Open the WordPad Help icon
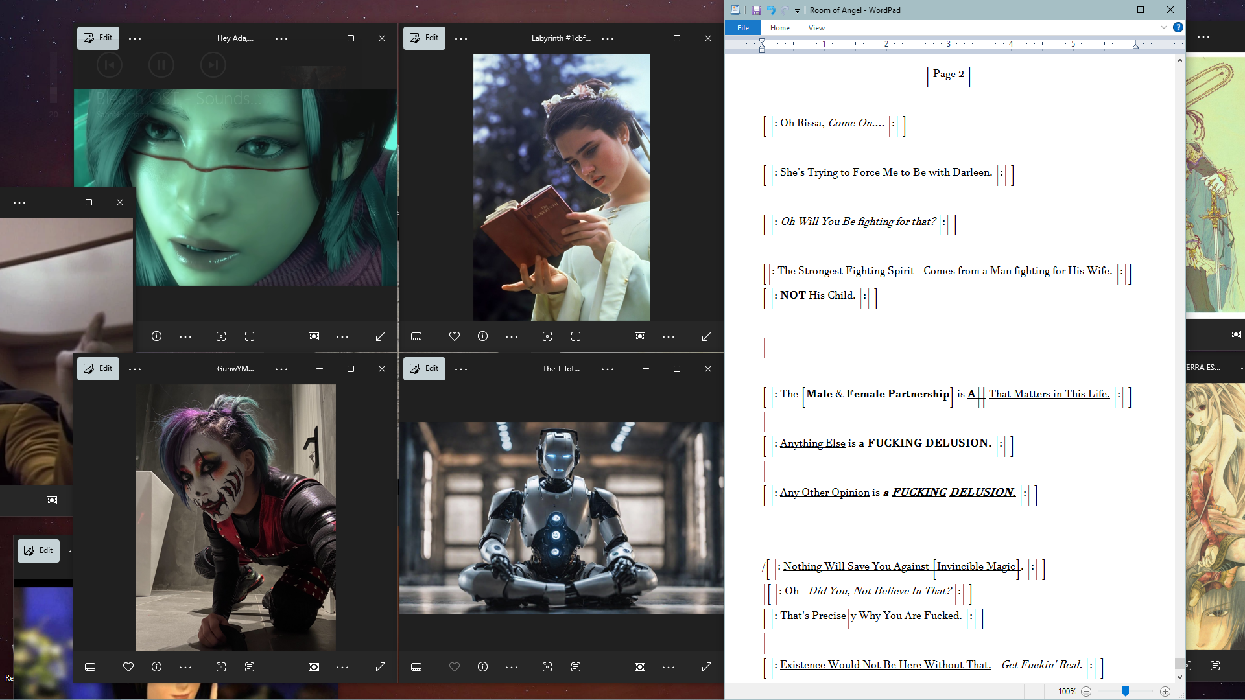1245x700 pixels. (1178, 27)
